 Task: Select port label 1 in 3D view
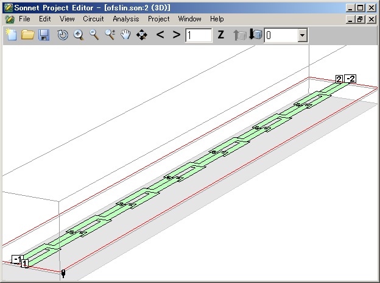pyautogui.click(x=25, y=263)
